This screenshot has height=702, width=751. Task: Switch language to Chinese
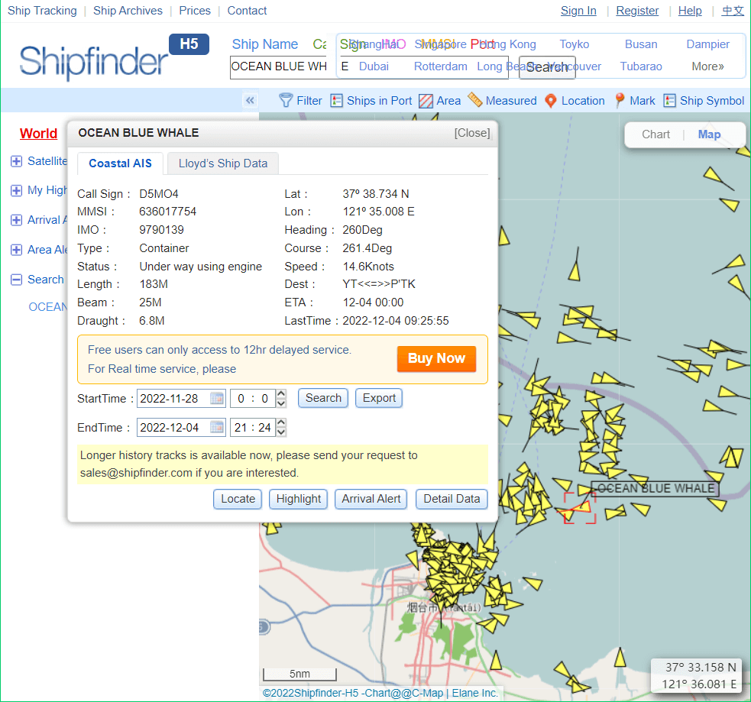733,11
